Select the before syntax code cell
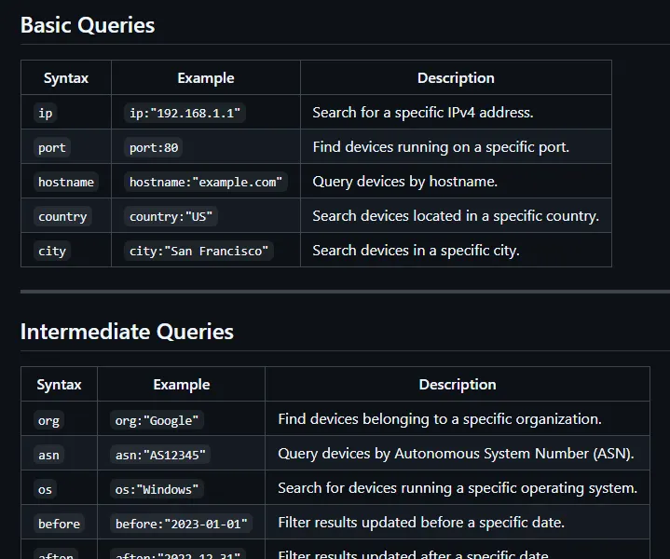 click(x=59, y=524)
